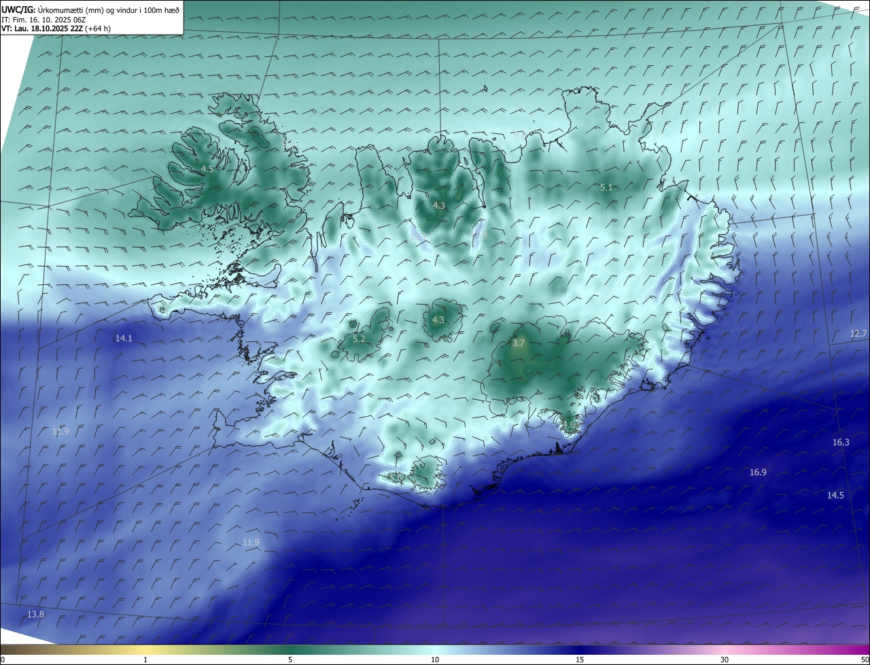Viewport: 870px width, 665px height.
Task: Click the 14.1 value off the west coast
Action: pyautogui.click(x=124, y=338)
